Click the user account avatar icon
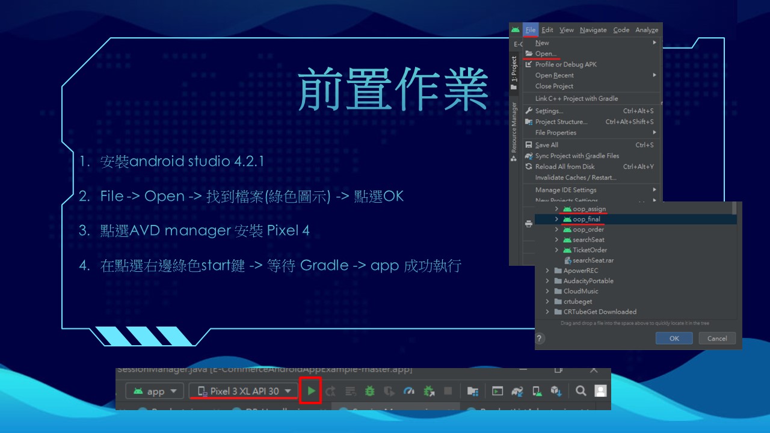 point(600,391)
